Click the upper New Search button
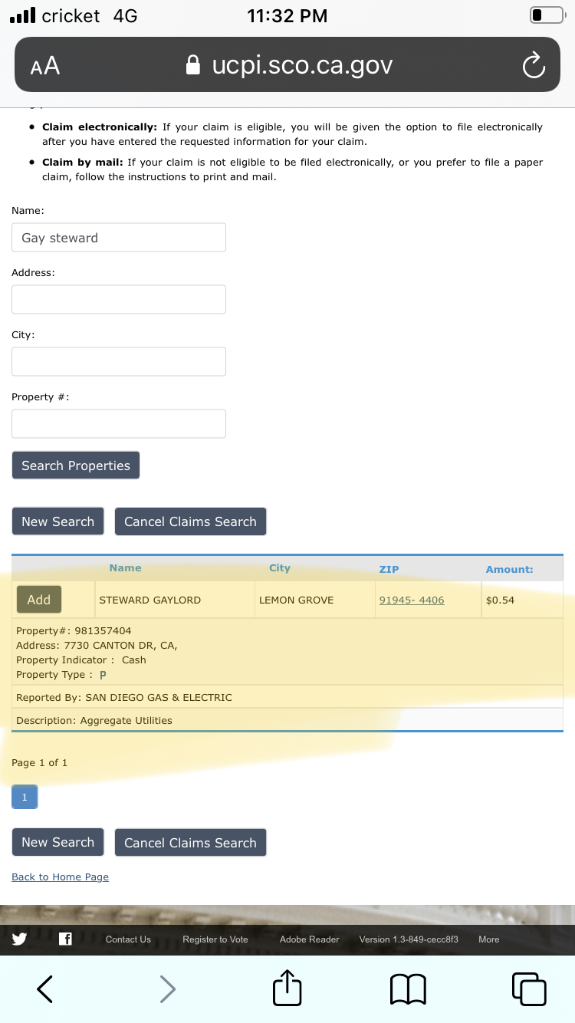The height and width of the screenshot is (1023, 575). coord(58,521)
